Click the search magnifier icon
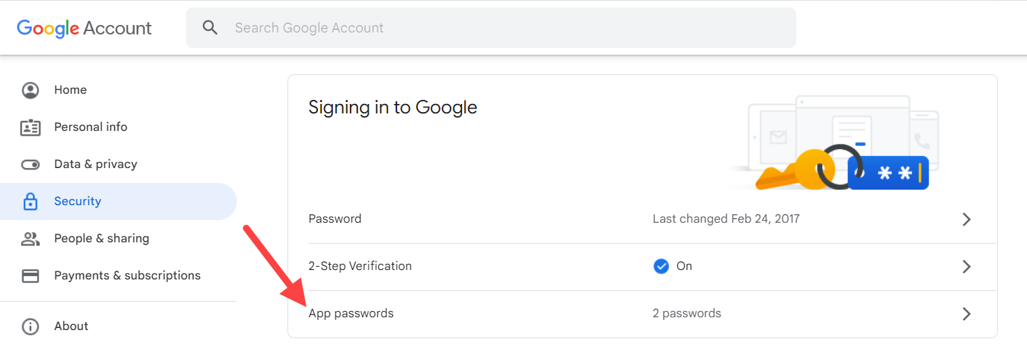1027x349 pixels. point(210,28)
